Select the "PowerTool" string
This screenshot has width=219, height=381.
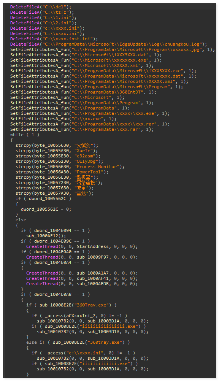coord(89,172)
